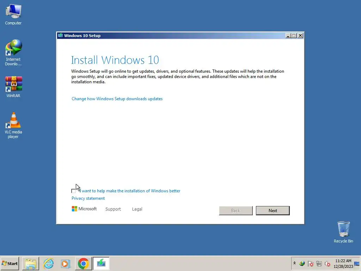The width and height of the screenshot is (361, 271).
Task: Select the WinRAR desktop shortcut
Action: pyautogui.click(x=13, y=87)
